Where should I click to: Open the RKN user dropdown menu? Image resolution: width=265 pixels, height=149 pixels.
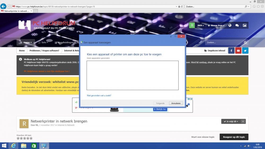pos(201,25)
